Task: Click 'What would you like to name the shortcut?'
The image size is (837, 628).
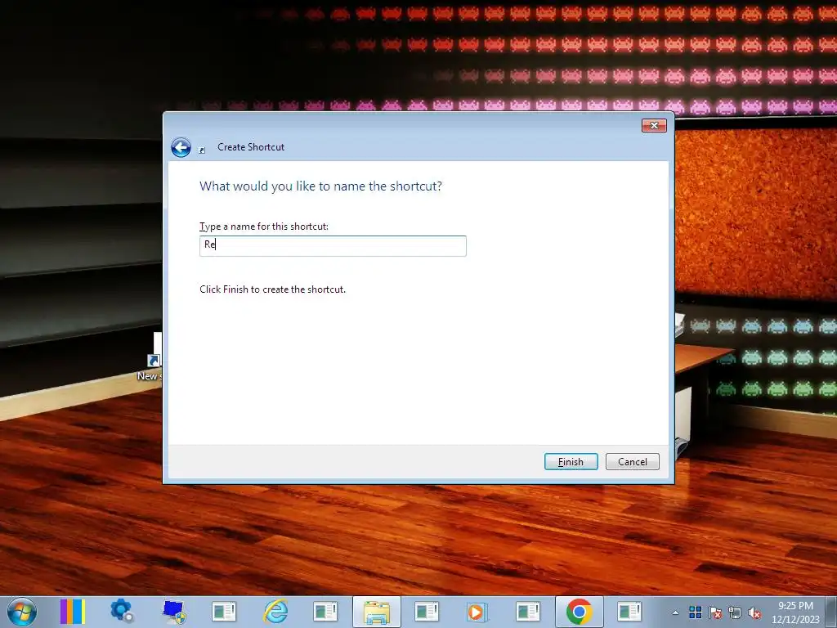Action: tap(320, 186)
